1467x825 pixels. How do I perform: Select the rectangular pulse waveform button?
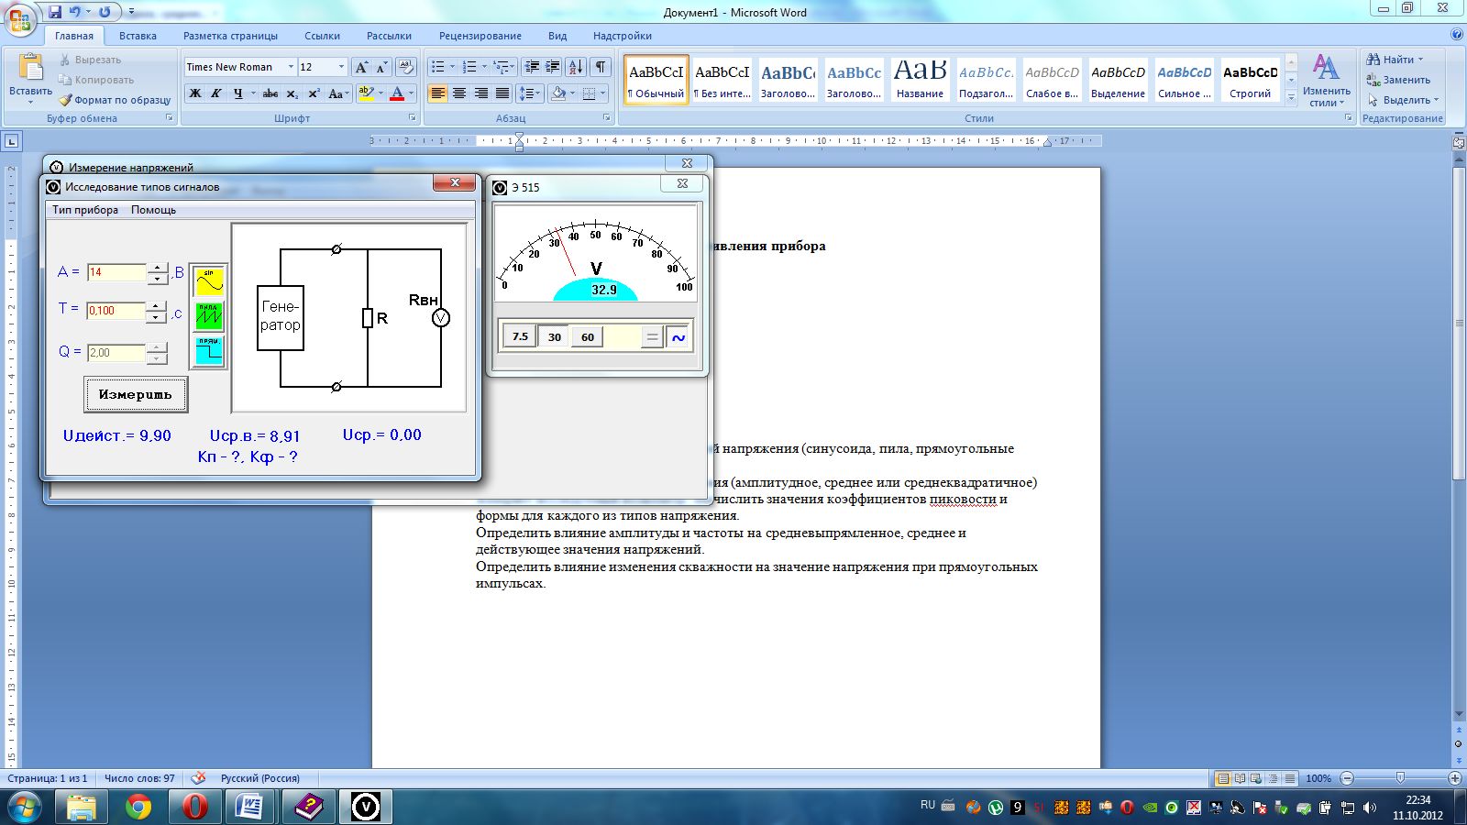(209, 351)
